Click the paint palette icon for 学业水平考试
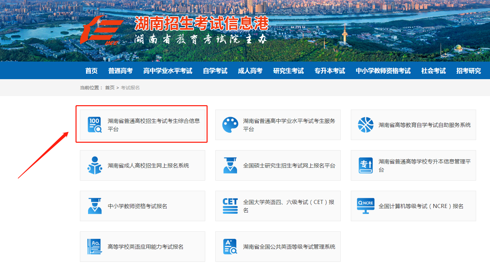Image resolution: width=490 pixels, height=276 pixels. 230,125
